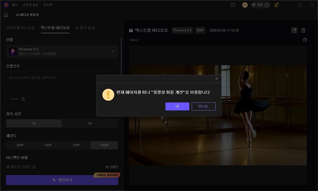Choose 1080P resolution
Screen dimensions: 318x191
coord(104,145)
